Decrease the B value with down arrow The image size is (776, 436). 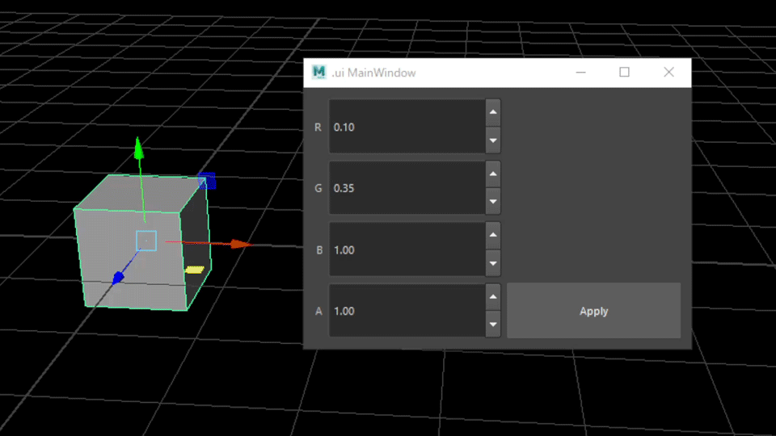coord(493,263)
